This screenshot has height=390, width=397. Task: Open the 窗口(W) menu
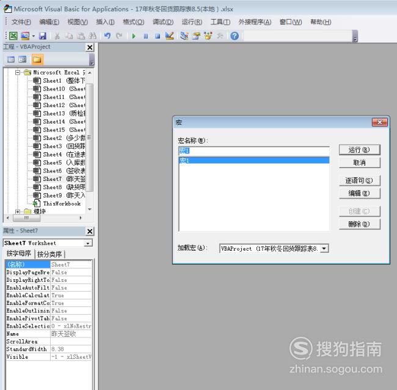click(x=290, y=22)
